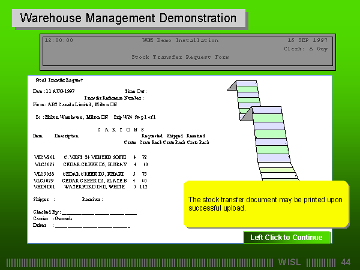The height and width of the screenshot is (270, 360).
Task: Click the Stock Transfer Request Form heading
Action: coord(180,57)
